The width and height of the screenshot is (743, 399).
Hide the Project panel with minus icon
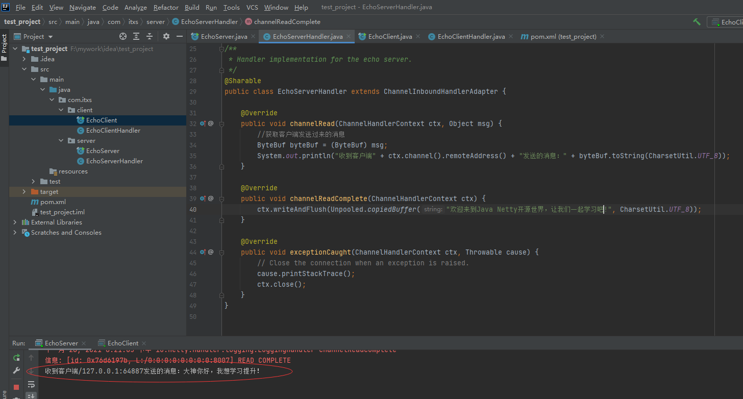coord(179,36)
